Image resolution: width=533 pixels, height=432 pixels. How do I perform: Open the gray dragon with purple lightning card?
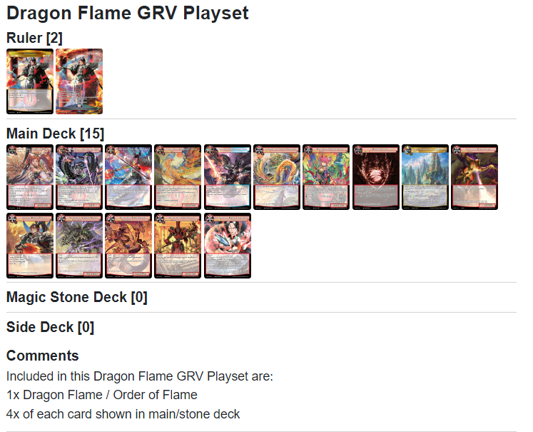coord(79,246)
